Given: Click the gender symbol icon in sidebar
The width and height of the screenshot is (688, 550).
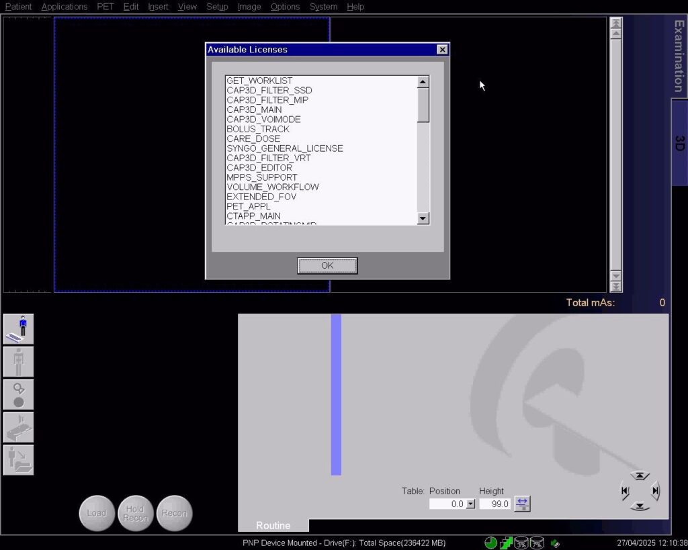Looking at the screenshot, I should tap(18, 395).
